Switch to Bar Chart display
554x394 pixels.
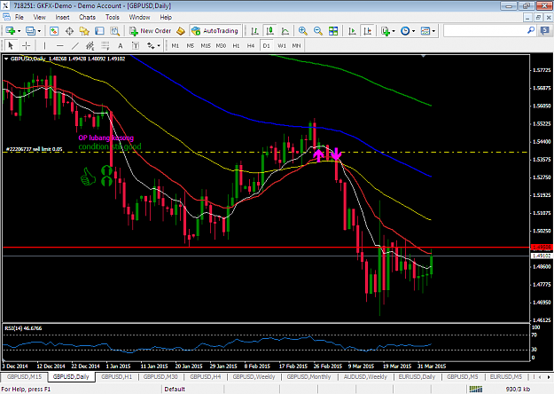click(254, 31)
